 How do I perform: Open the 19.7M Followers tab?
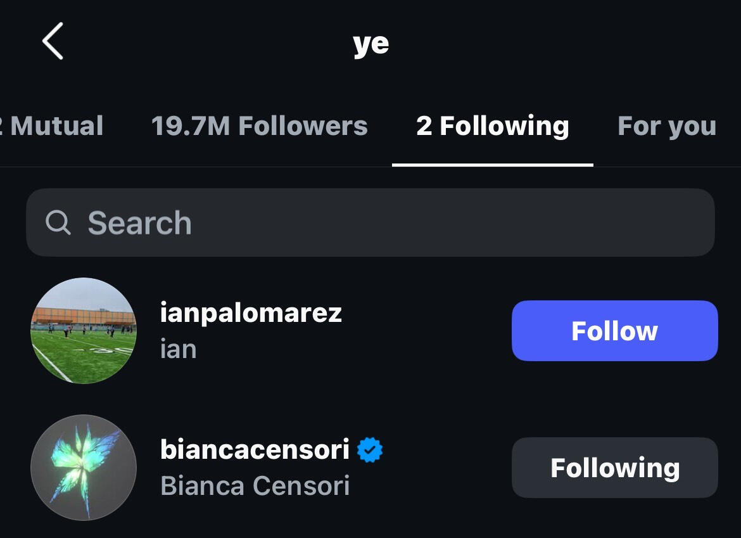click(259, 125)
